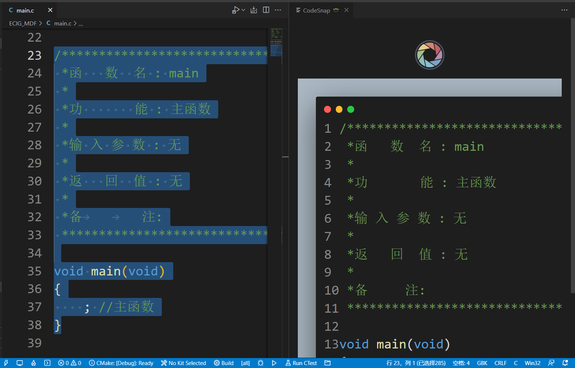Image resolution: width=575 pixels, height=368 pixels.
Task: Change end of line sequence CRLF
Action: pyautogui.click(x=501, y=363)
